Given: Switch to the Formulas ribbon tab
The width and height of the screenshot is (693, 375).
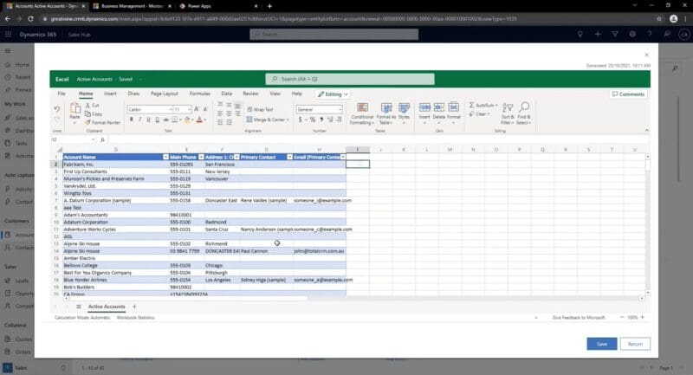Looking at the screenshot, I should 200,94.
